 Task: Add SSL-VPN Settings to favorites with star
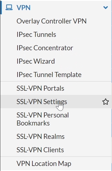click(105, 102)
